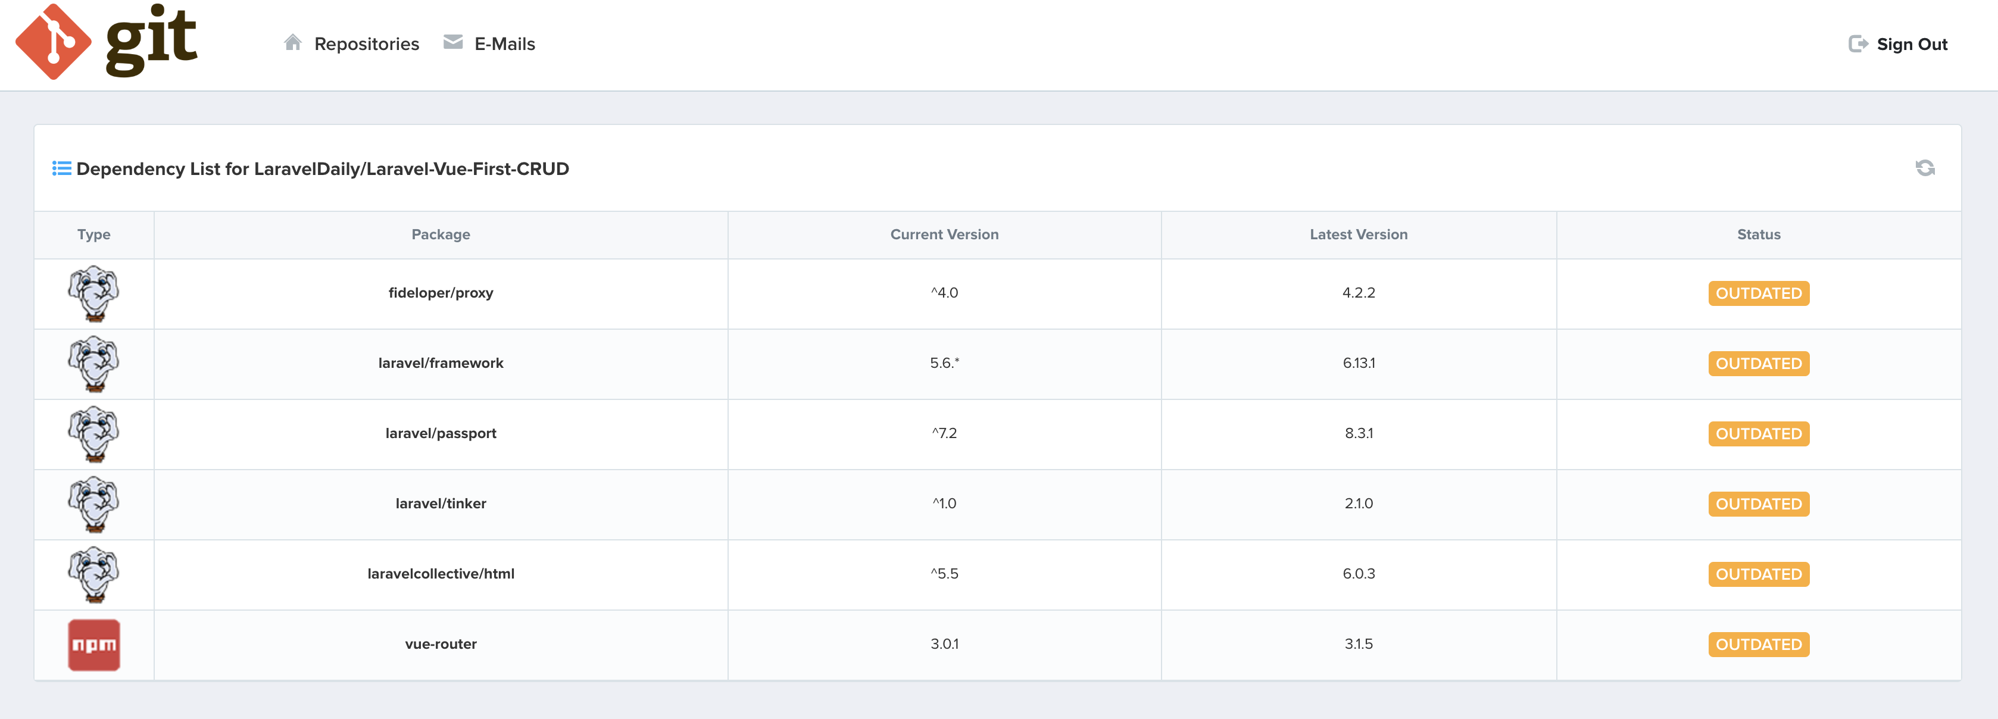This screenshot has width=1998, height=719.
Task: Click Composer icon in laravel/framework row
Action: click(x=94, y=364)
